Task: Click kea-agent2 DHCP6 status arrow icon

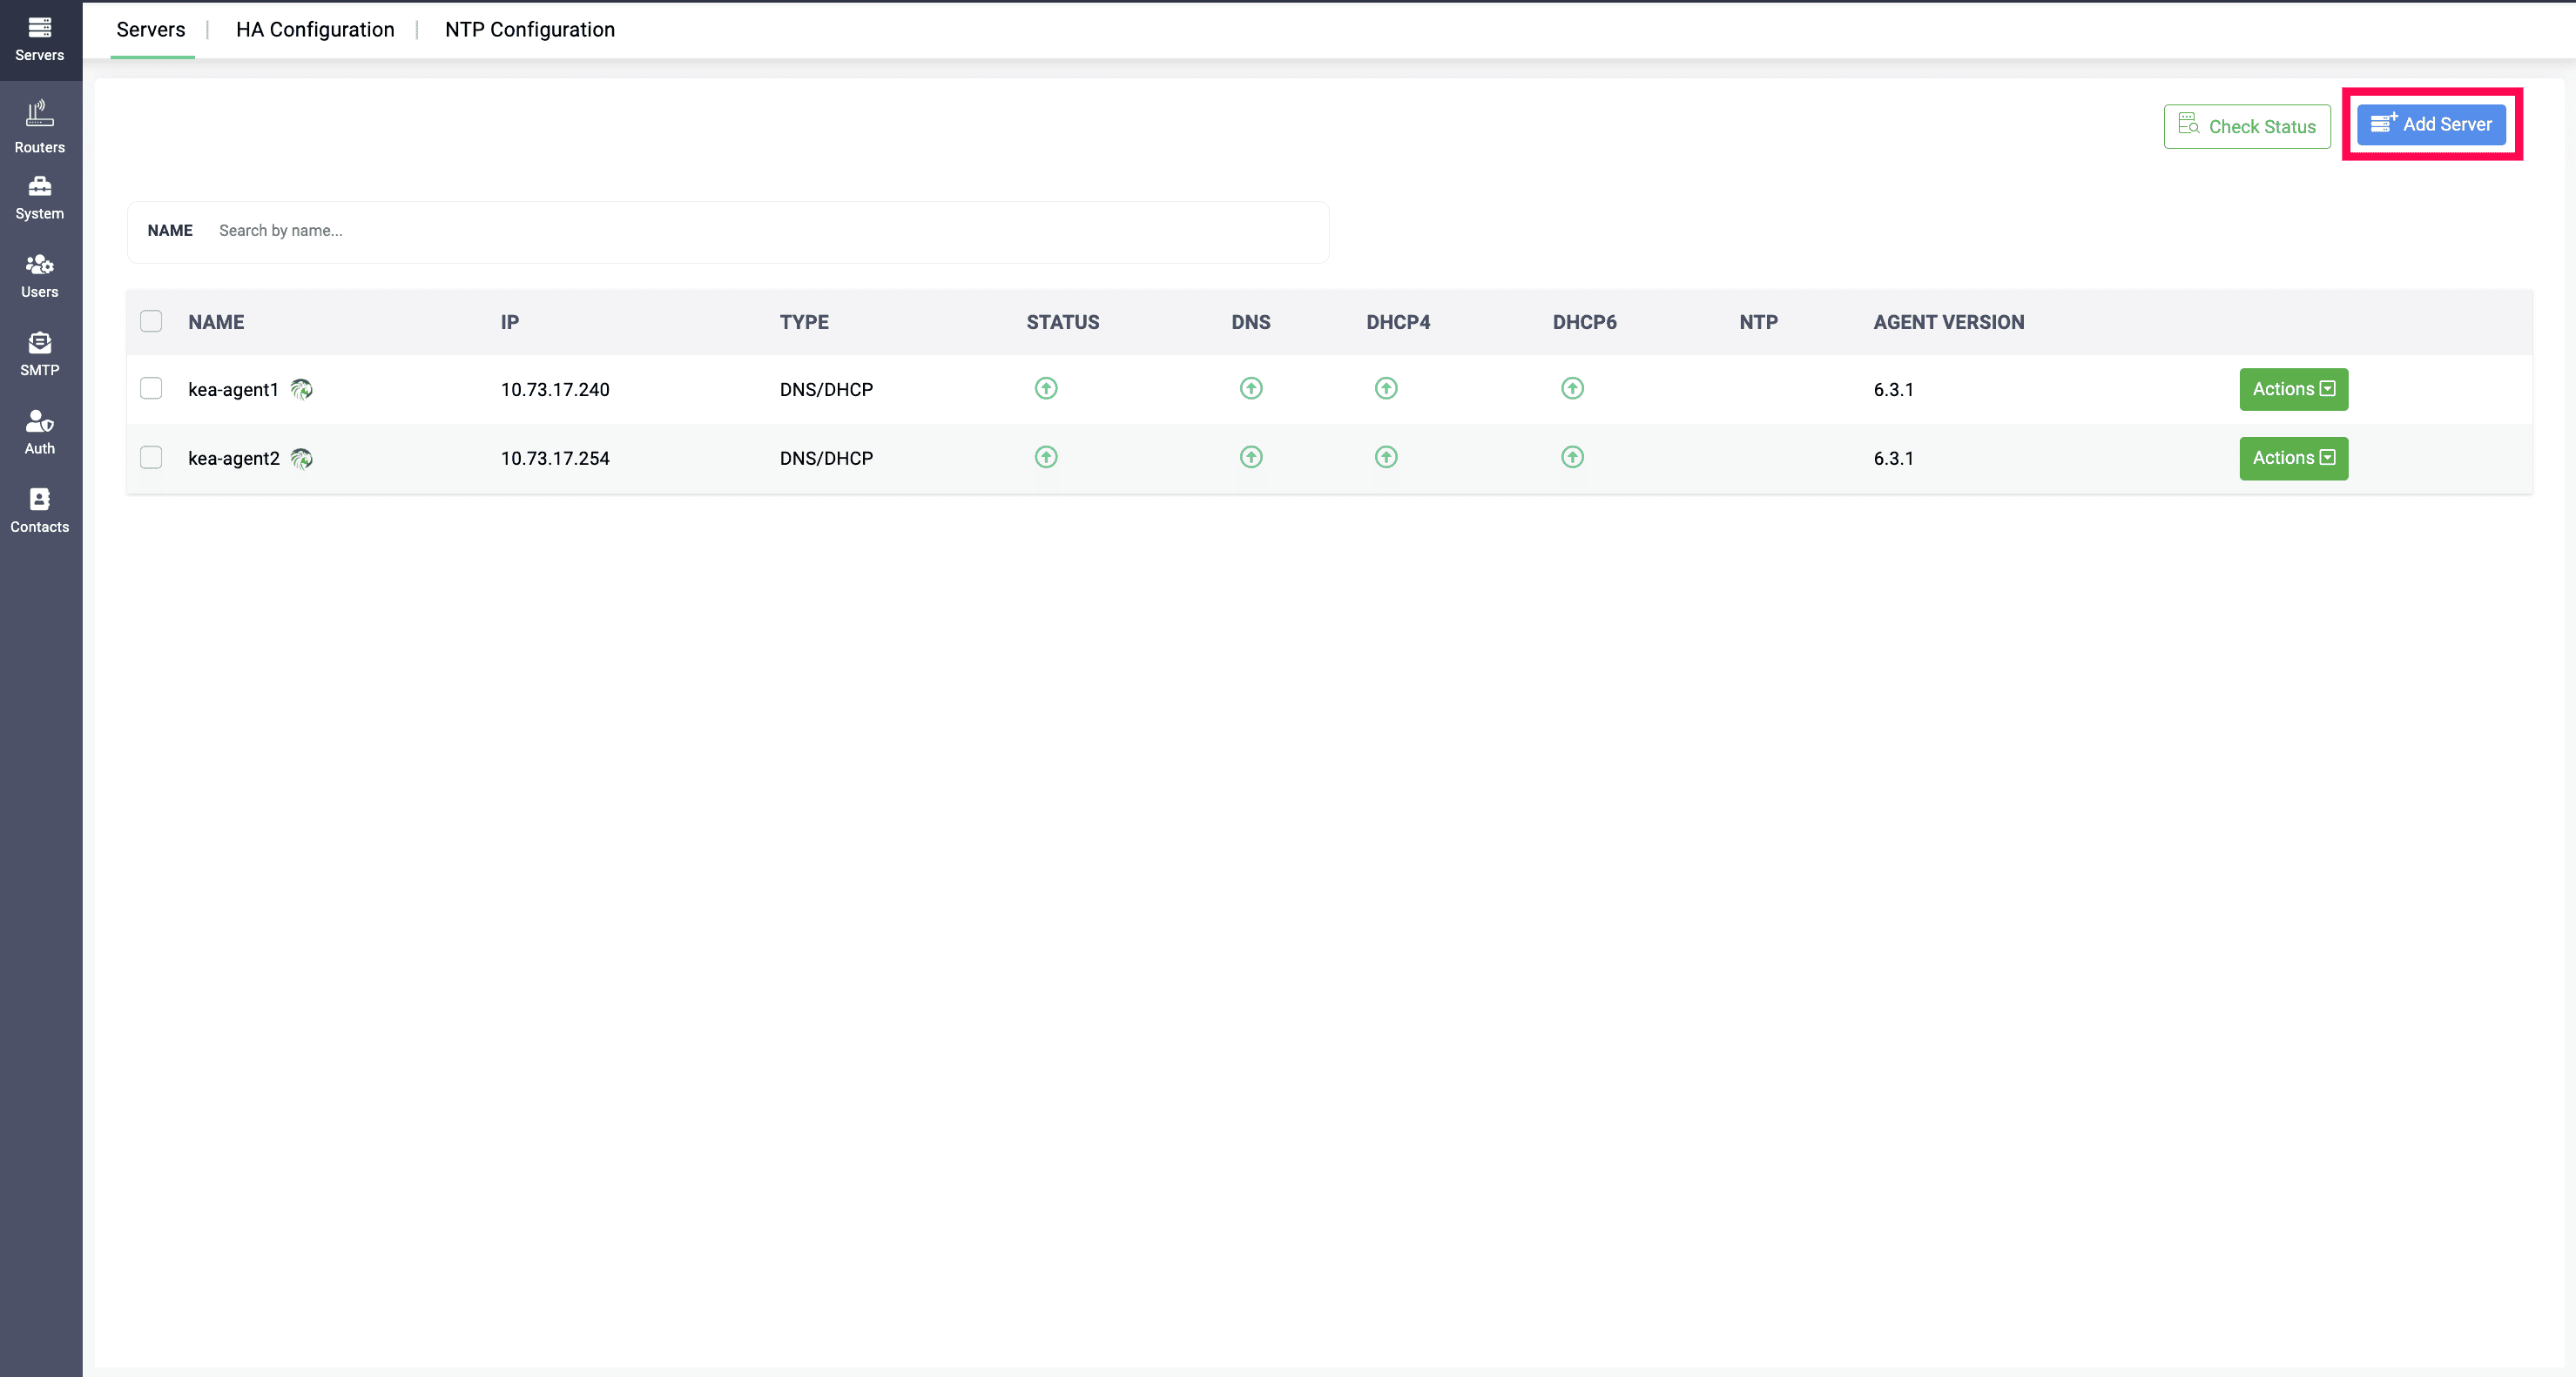Action: coord(1572,458)
